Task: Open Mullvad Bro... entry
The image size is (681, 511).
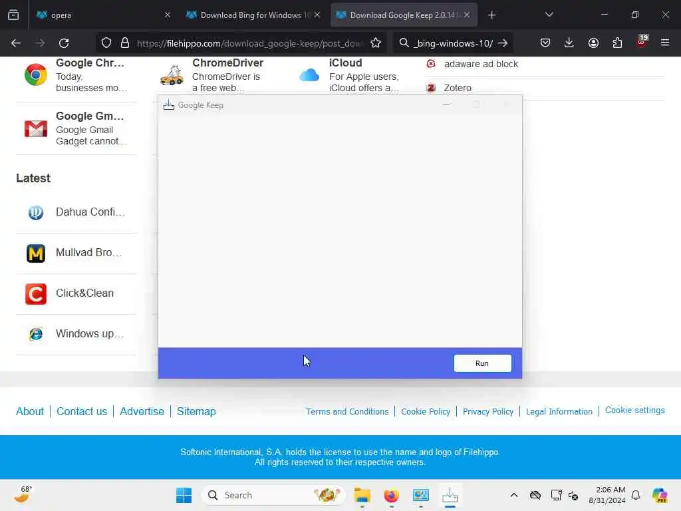Action: pyautogui.click(x=88, y=252)
